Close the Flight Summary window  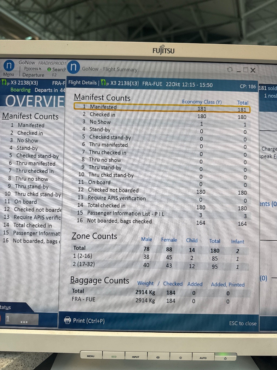coord(253,70)
